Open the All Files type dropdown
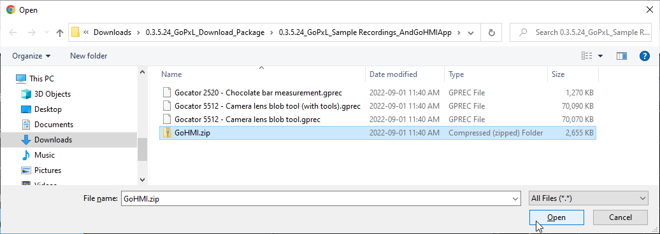This screenshot has height=234, width=660. (588, 198)
